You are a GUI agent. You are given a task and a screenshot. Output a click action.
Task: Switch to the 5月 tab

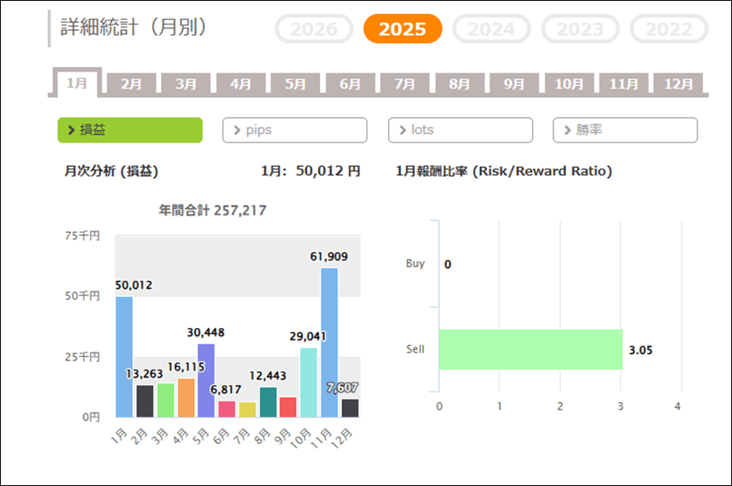click(296, 84)
